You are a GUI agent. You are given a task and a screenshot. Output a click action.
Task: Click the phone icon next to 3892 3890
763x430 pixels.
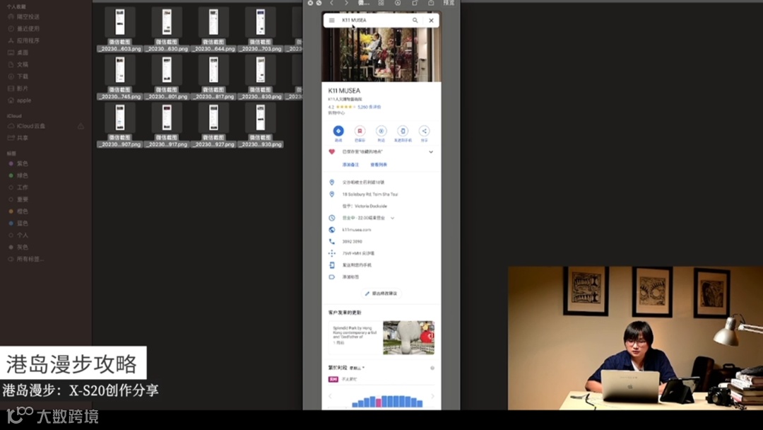click(332, 242)
